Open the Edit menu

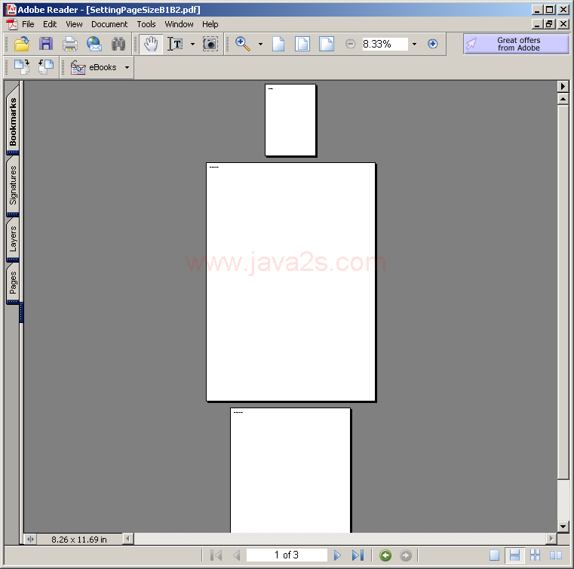point(50,24)
